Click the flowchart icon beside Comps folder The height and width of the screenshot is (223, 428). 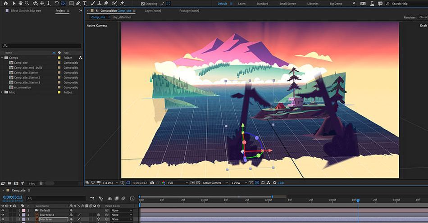(80, 58)
